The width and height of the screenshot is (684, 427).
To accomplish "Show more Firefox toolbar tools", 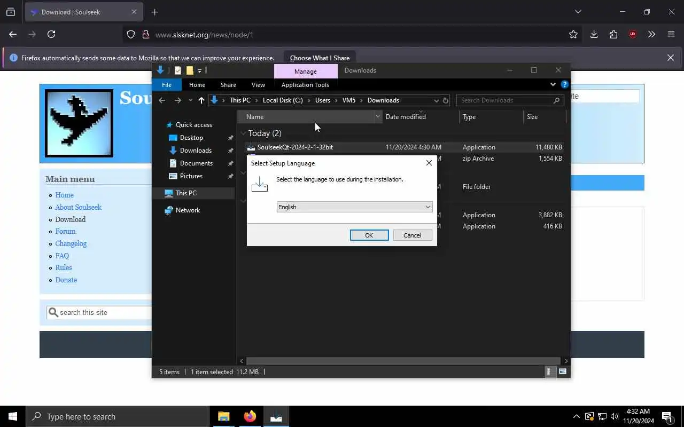I will coord(651,34).
